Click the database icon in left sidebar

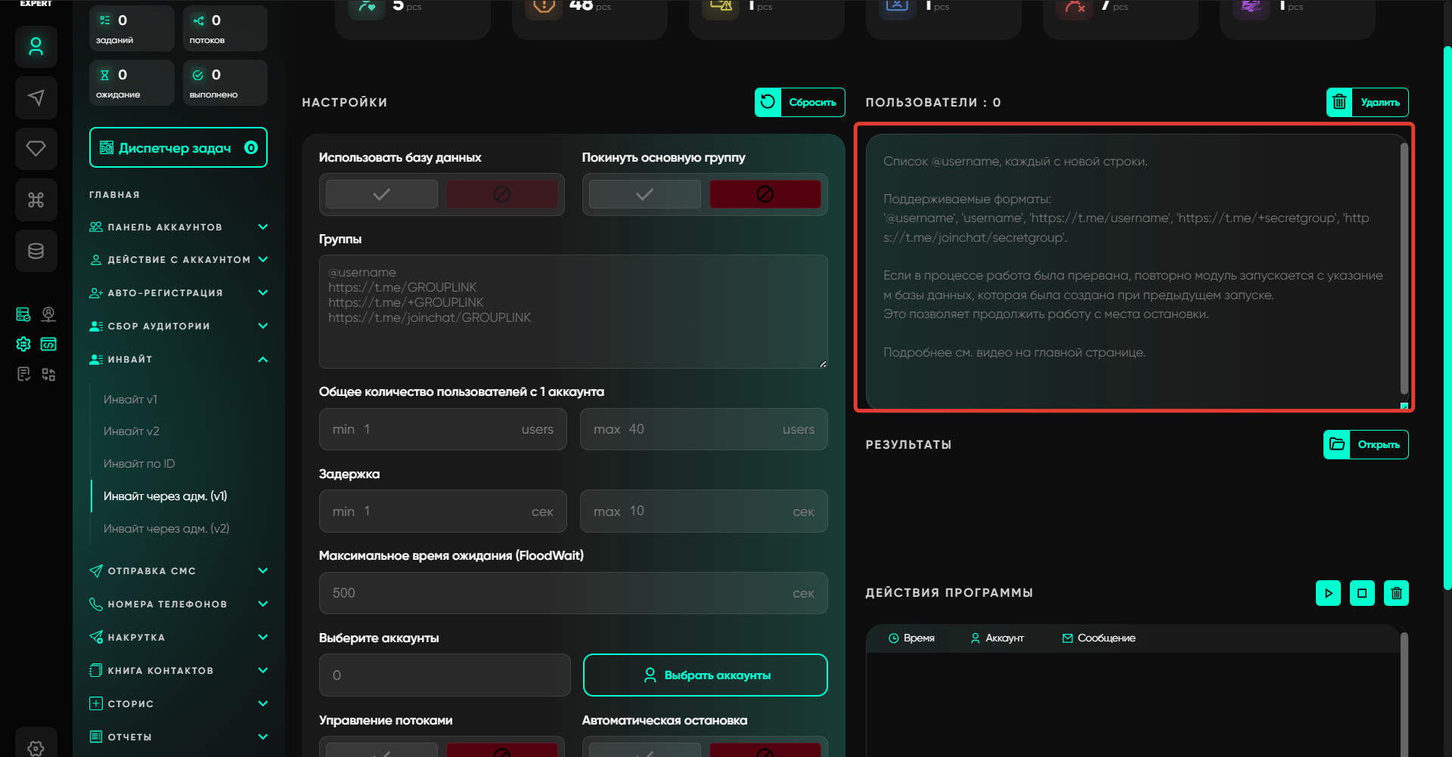coord(36,251)
